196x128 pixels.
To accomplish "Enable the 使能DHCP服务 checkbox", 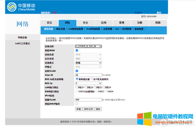I will pos(77,104).
